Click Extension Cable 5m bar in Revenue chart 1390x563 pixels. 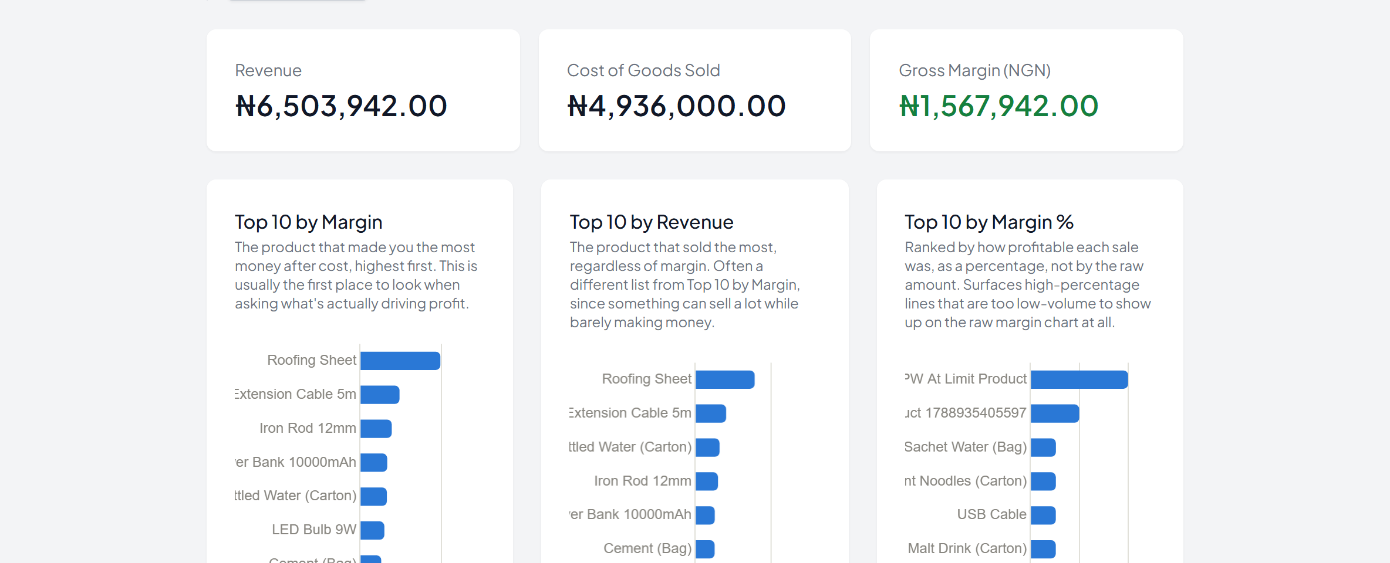(x=711, y=413)
